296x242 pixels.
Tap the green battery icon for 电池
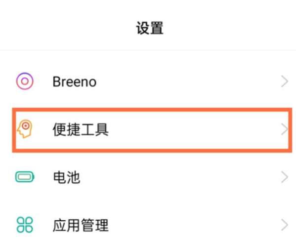25,177
